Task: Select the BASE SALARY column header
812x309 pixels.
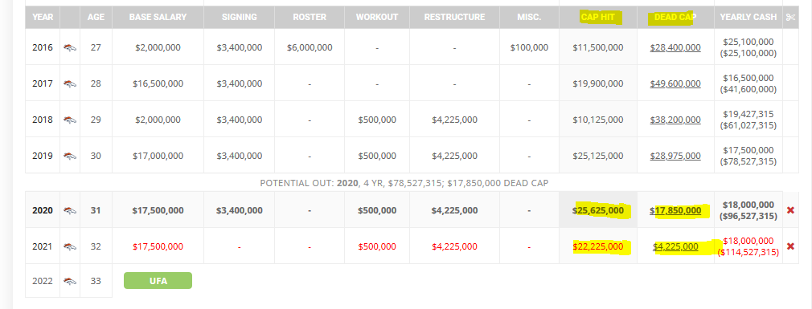Action: tap(158, 17)
